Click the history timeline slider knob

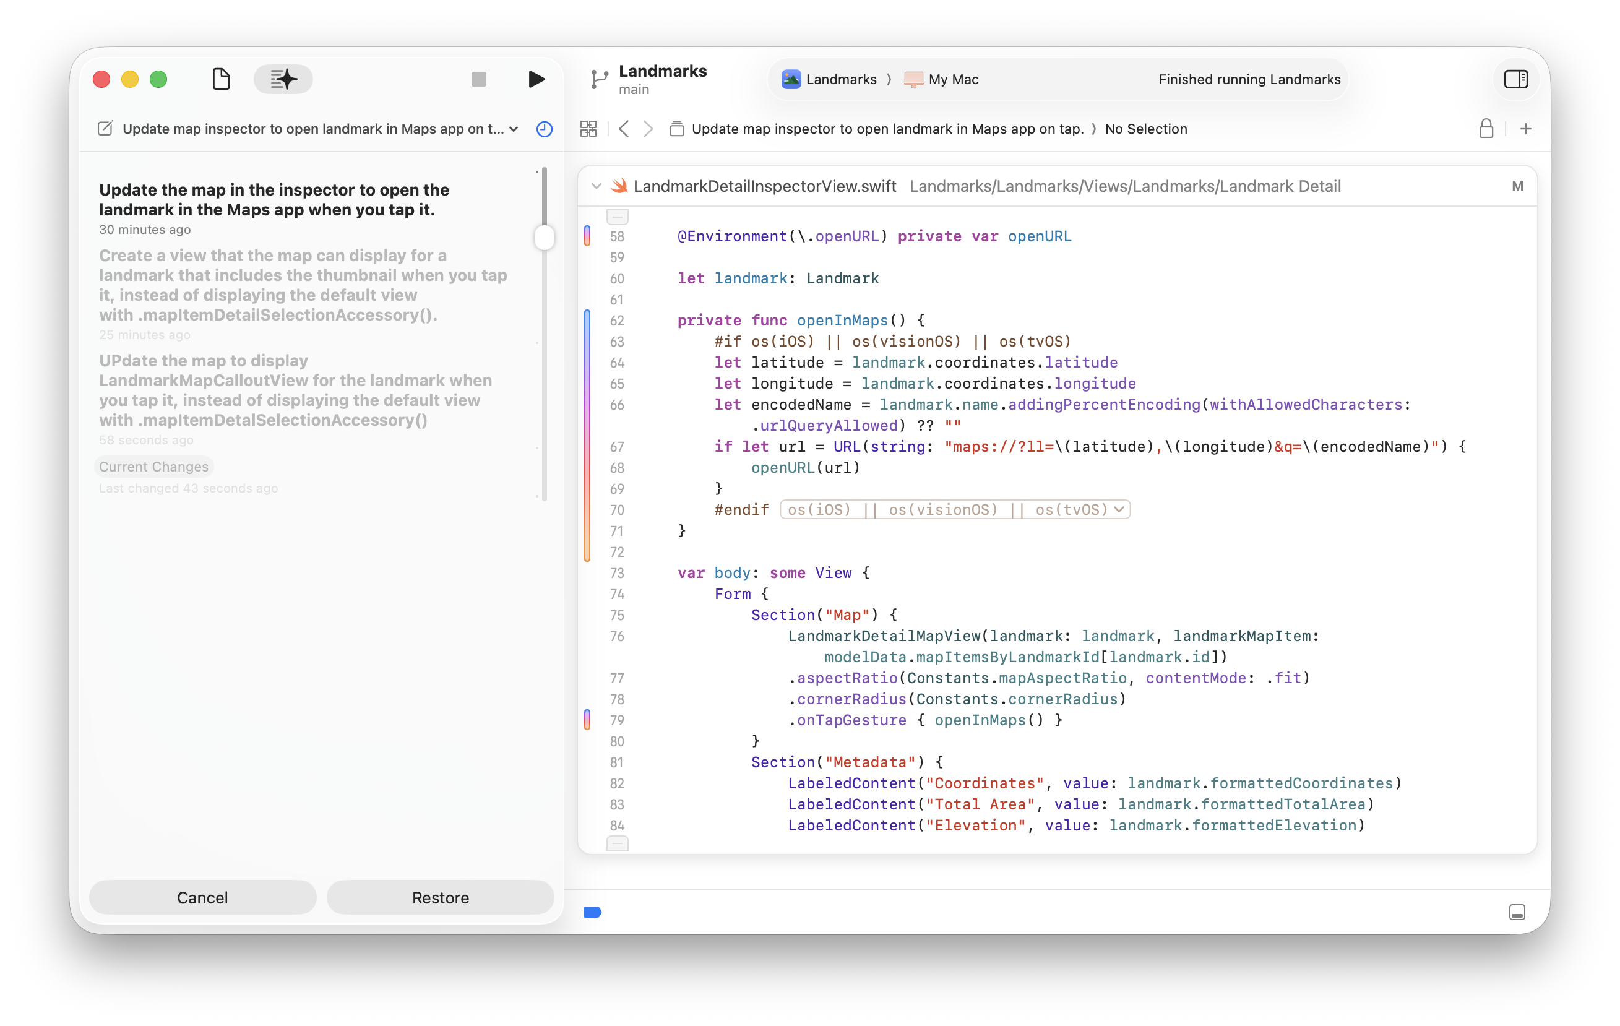(x=545, y=238)
